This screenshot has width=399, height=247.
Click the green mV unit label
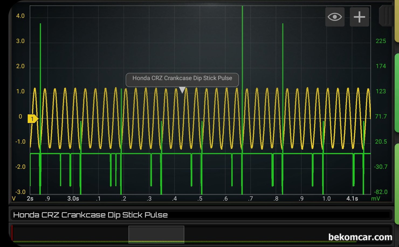pos(376,199)
